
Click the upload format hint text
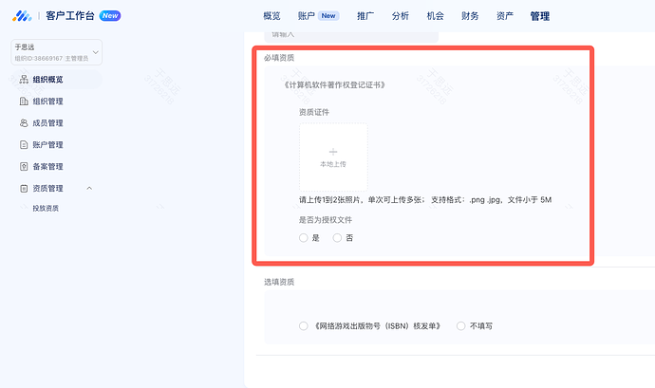[x=425, y=199]
